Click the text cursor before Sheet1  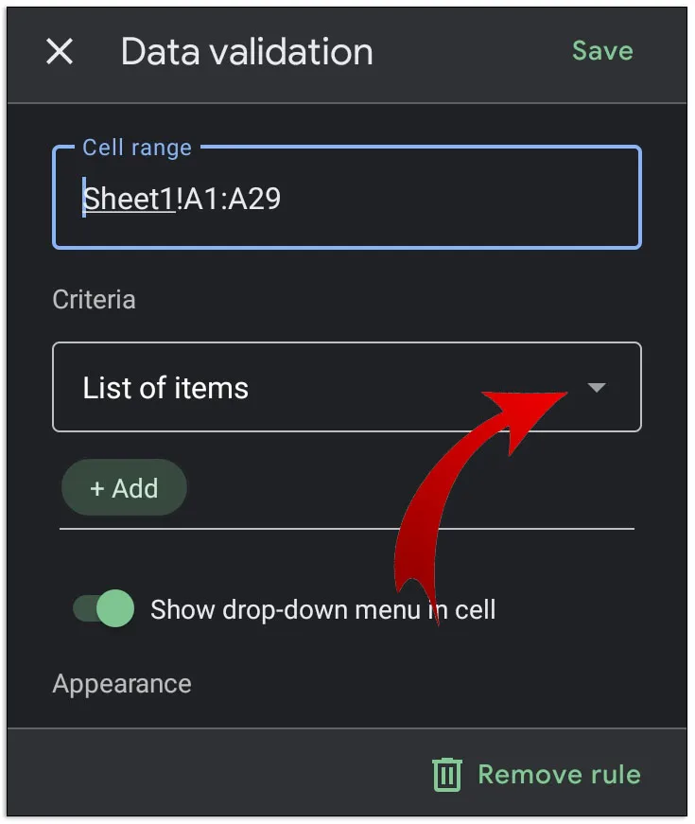[84, 198]
